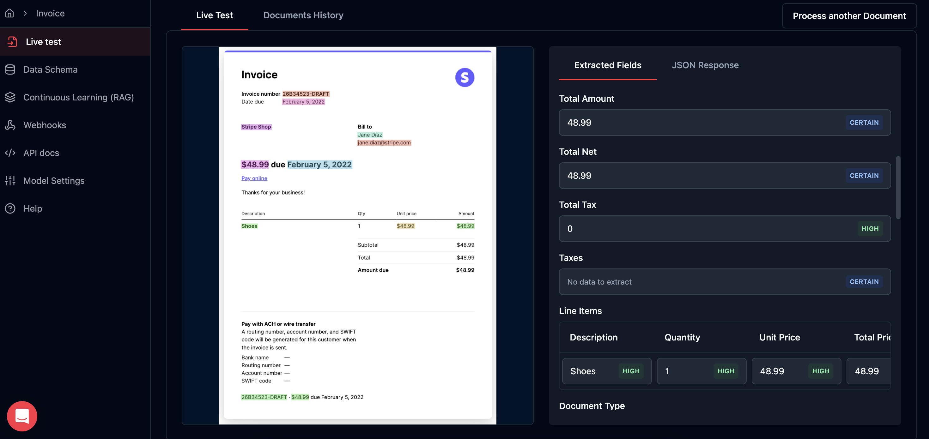This screenshot has width=929, height=439.
Task: Click the Pay online link
Action: point(254,178)
